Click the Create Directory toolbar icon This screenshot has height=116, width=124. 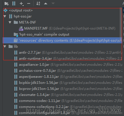tap(7, 4)
